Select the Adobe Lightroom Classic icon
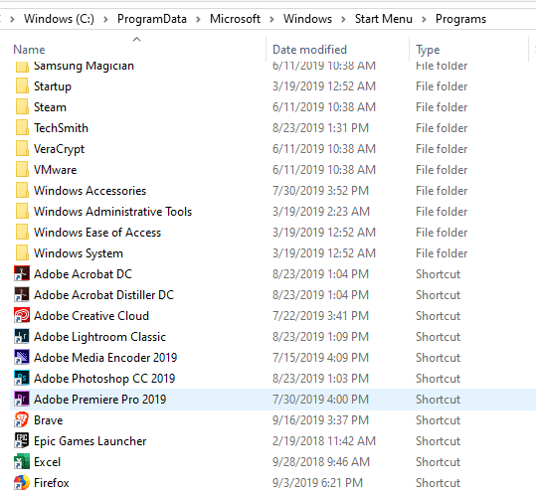Viewport: 536px width, 490px height. coord(22,337)
